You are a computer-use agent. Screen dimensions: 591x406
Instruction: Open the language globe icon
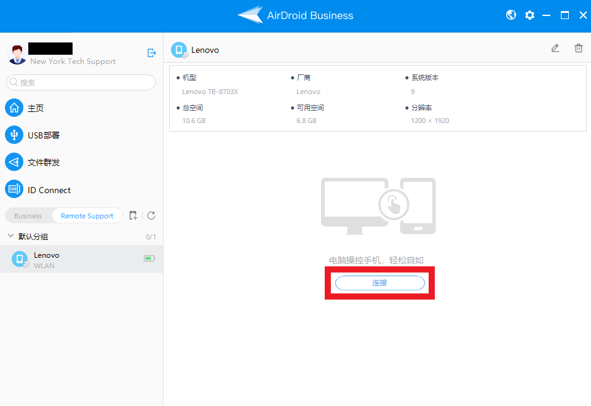pos(511,15)
